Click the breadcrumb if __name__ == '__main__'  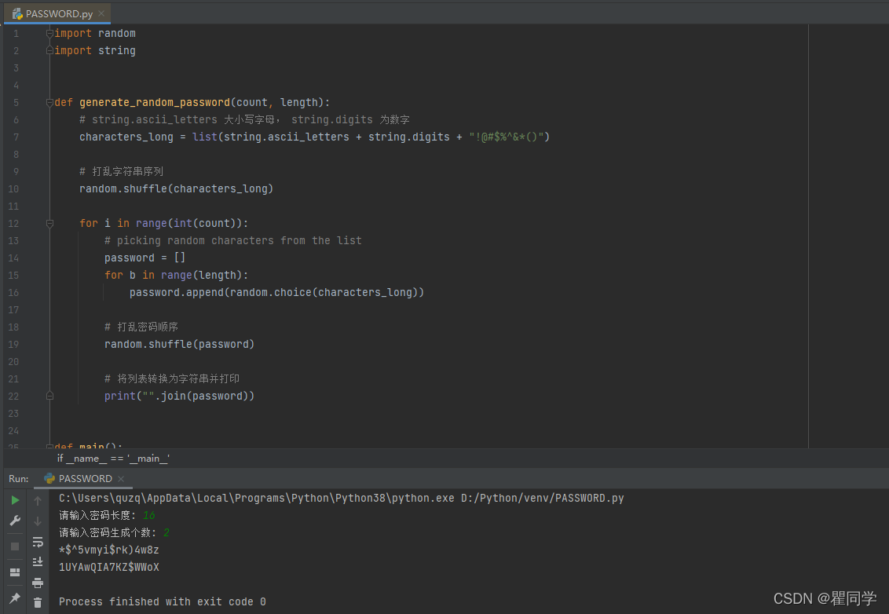point(113,458)
